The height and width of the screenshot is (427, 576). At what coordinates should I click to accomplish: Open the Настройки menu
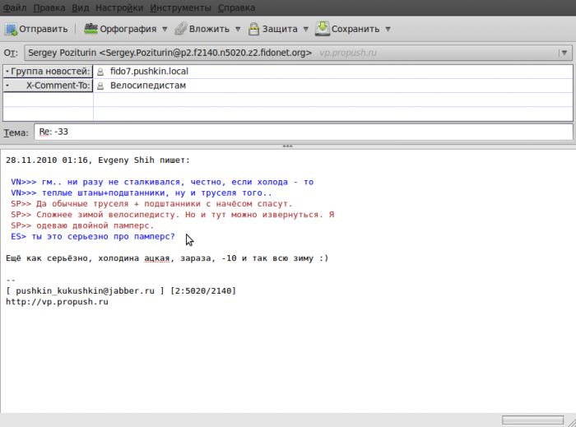(x=119, y=7)
